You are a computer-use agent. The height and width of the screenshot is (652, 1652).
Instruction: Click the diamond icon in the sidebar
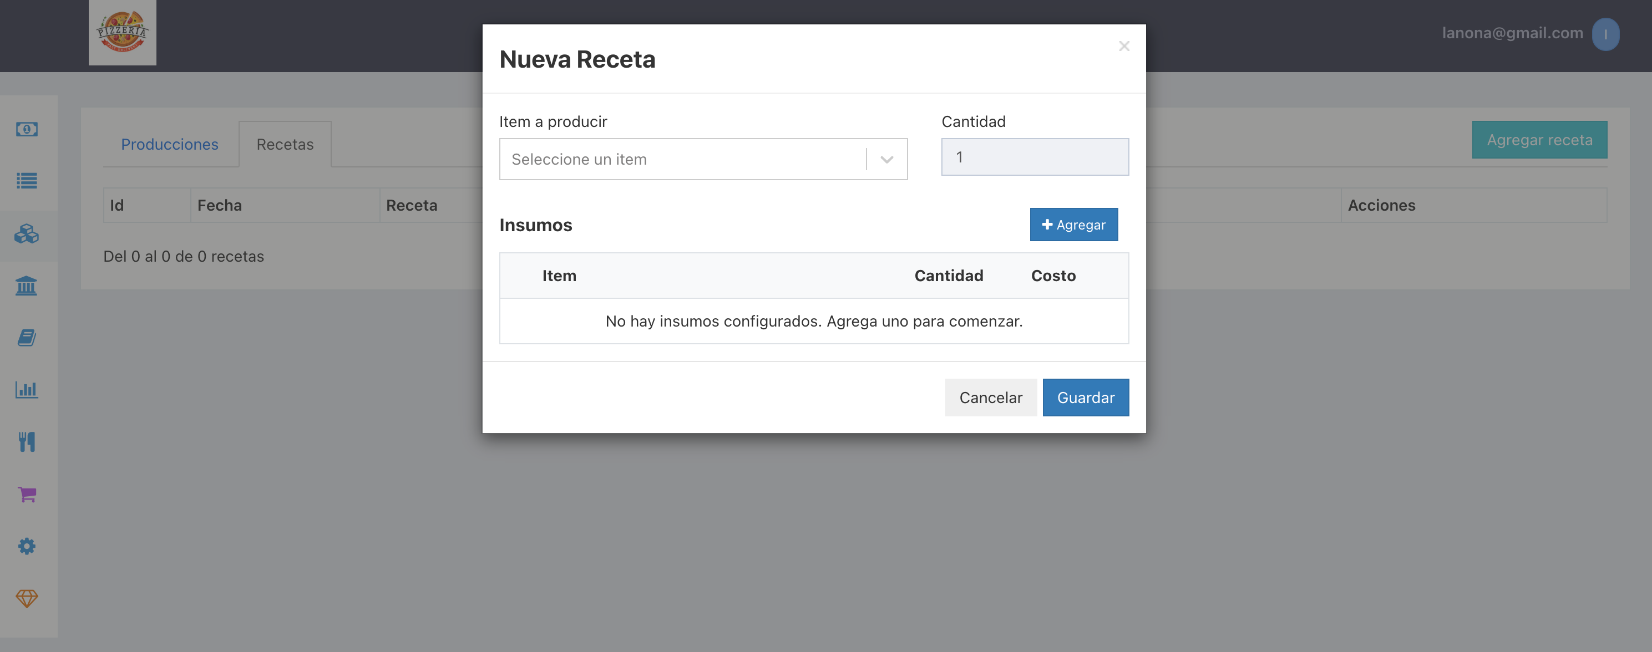click(x=27, y=598)
